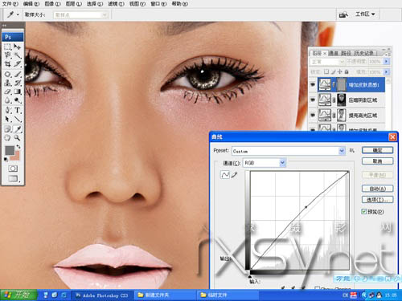Screen dimensions: 402x301
Task: Select the Crop tool
Action: pyautogui.click(x=7, y=64)
